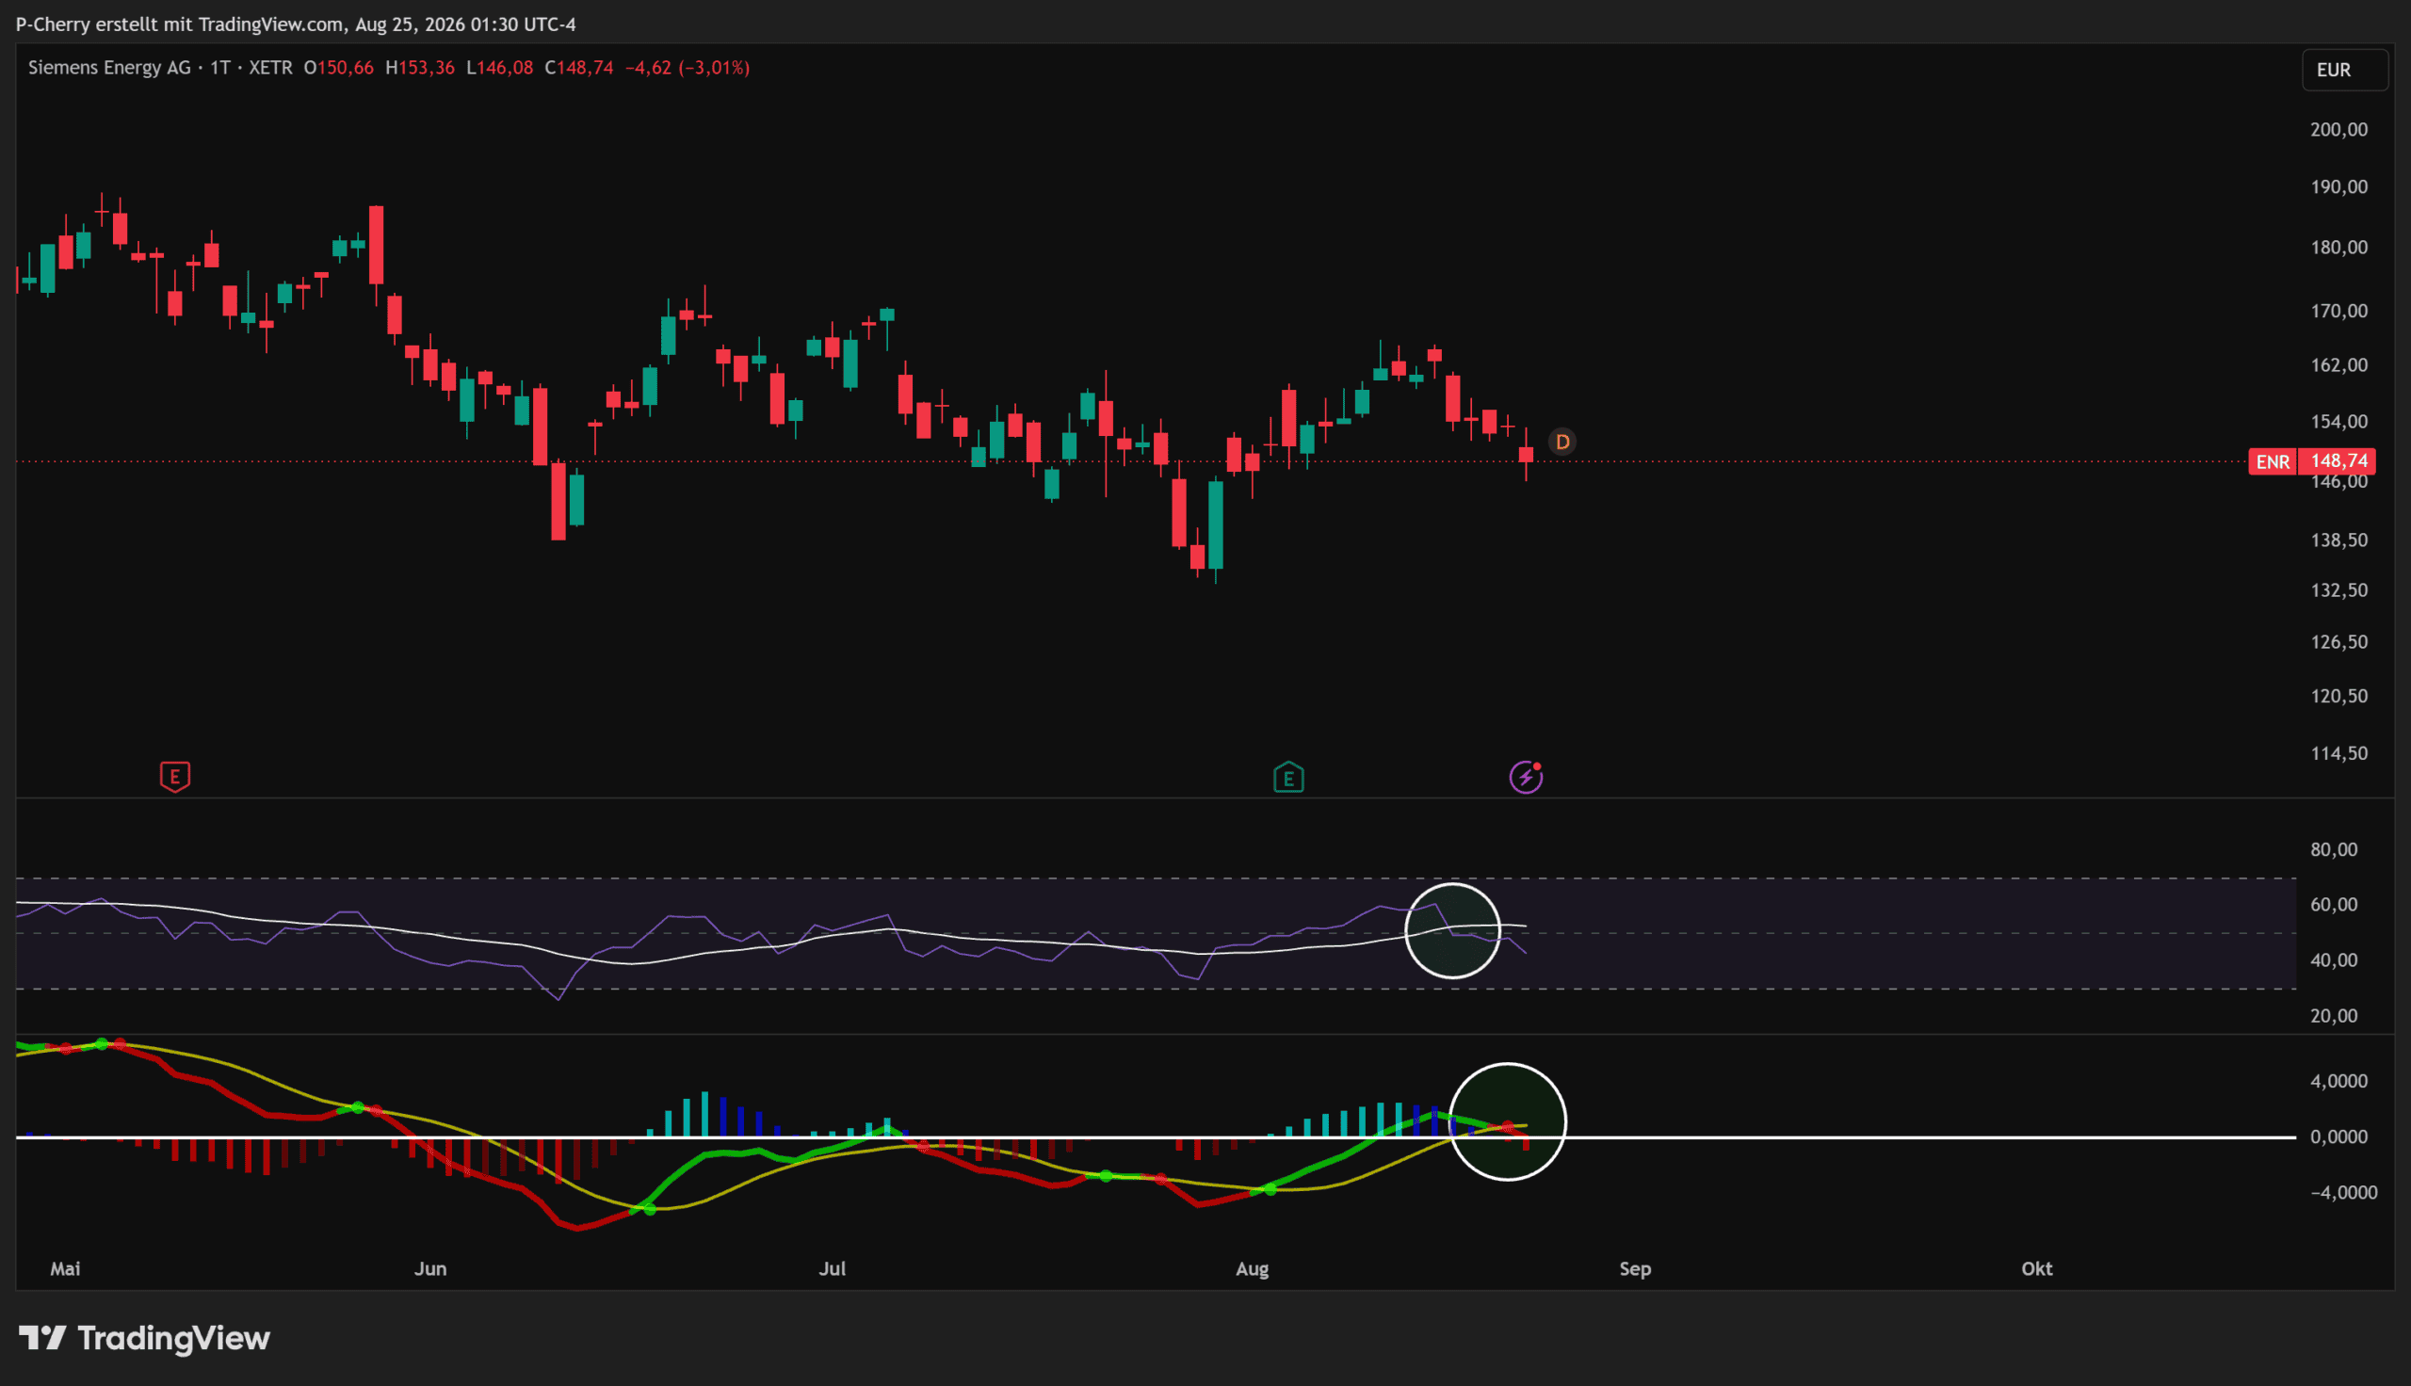
Task: Click the 20,00 RSI scale label
Action: tap(2334, 1016)
